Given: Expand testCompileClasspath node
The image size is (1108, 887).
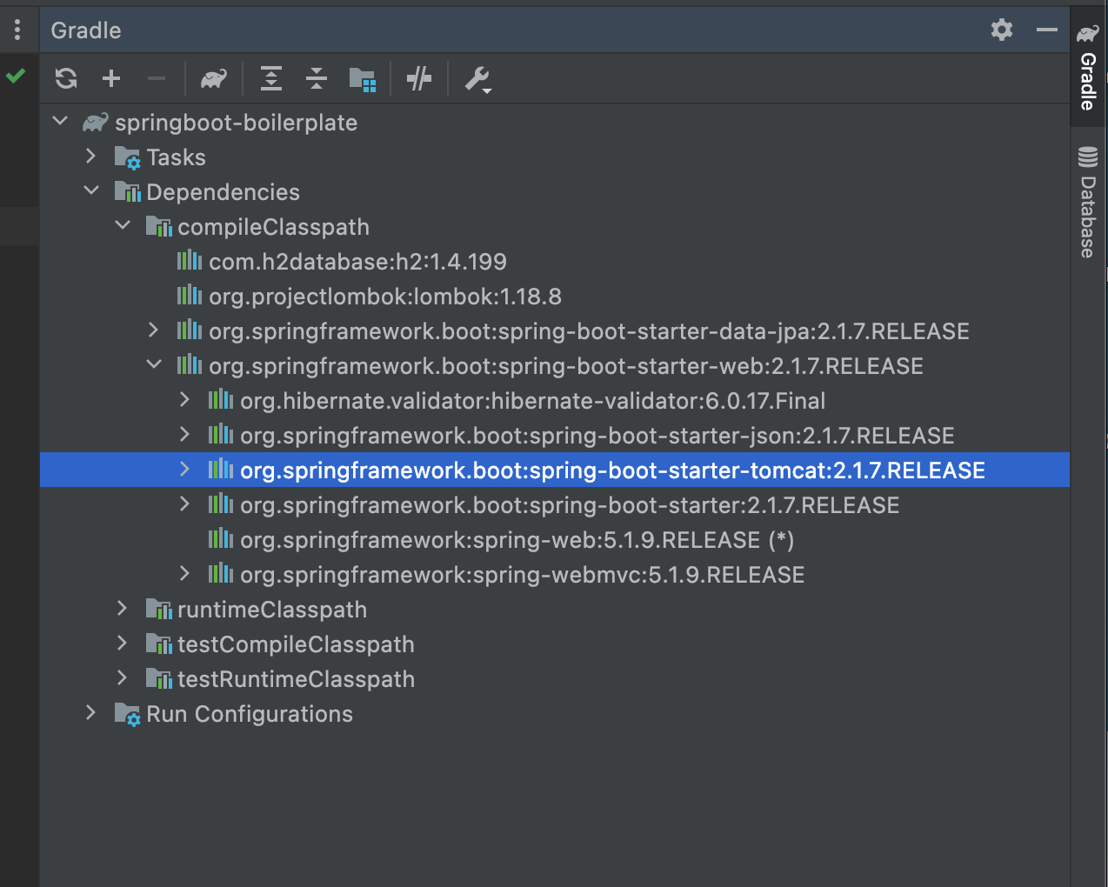Looking at the screenshot, I should (123, 644).
